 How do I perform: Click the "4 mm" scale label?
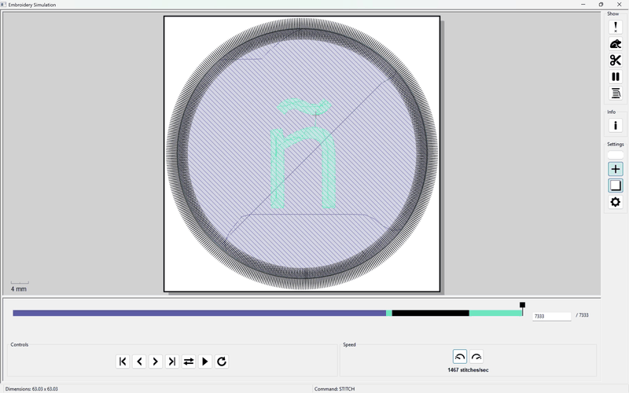tap(19, 289)
